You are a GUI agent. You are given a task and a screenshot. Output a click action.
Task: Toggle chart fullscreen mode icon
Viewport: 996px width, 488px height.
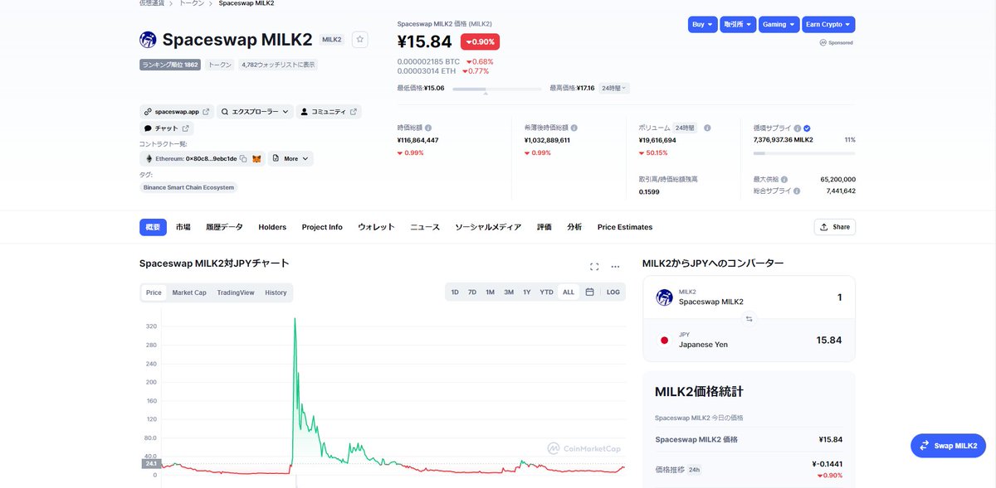click(x=594, y=267)
